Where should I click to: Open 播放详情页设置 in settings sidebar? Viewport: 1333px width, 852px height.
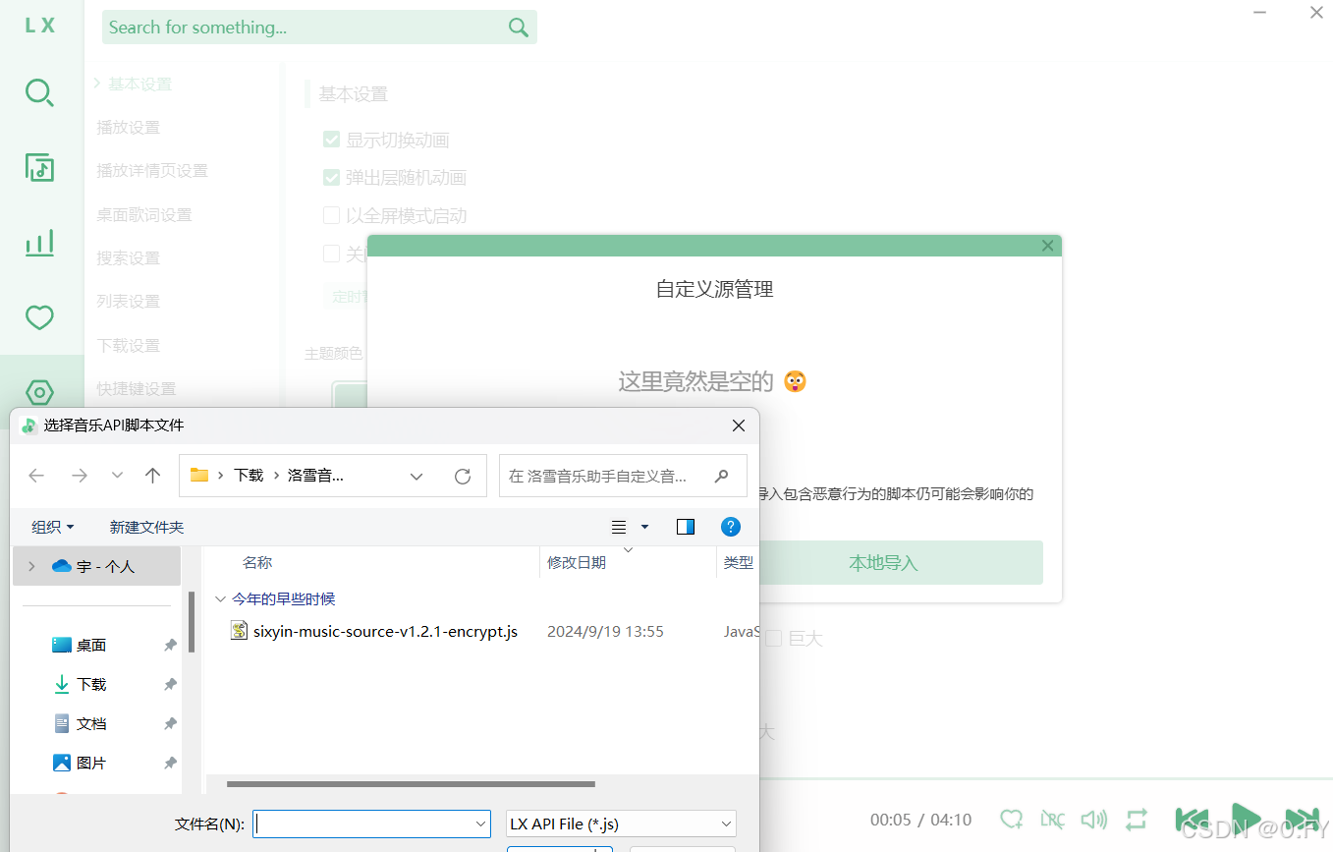152,171
